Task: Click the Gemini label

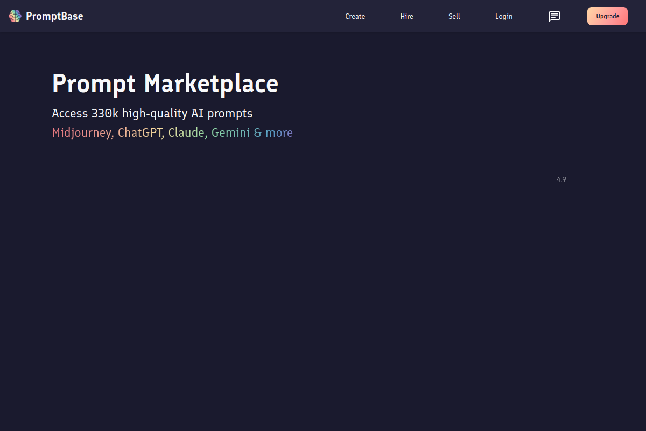Action: (x=230, y=133)
